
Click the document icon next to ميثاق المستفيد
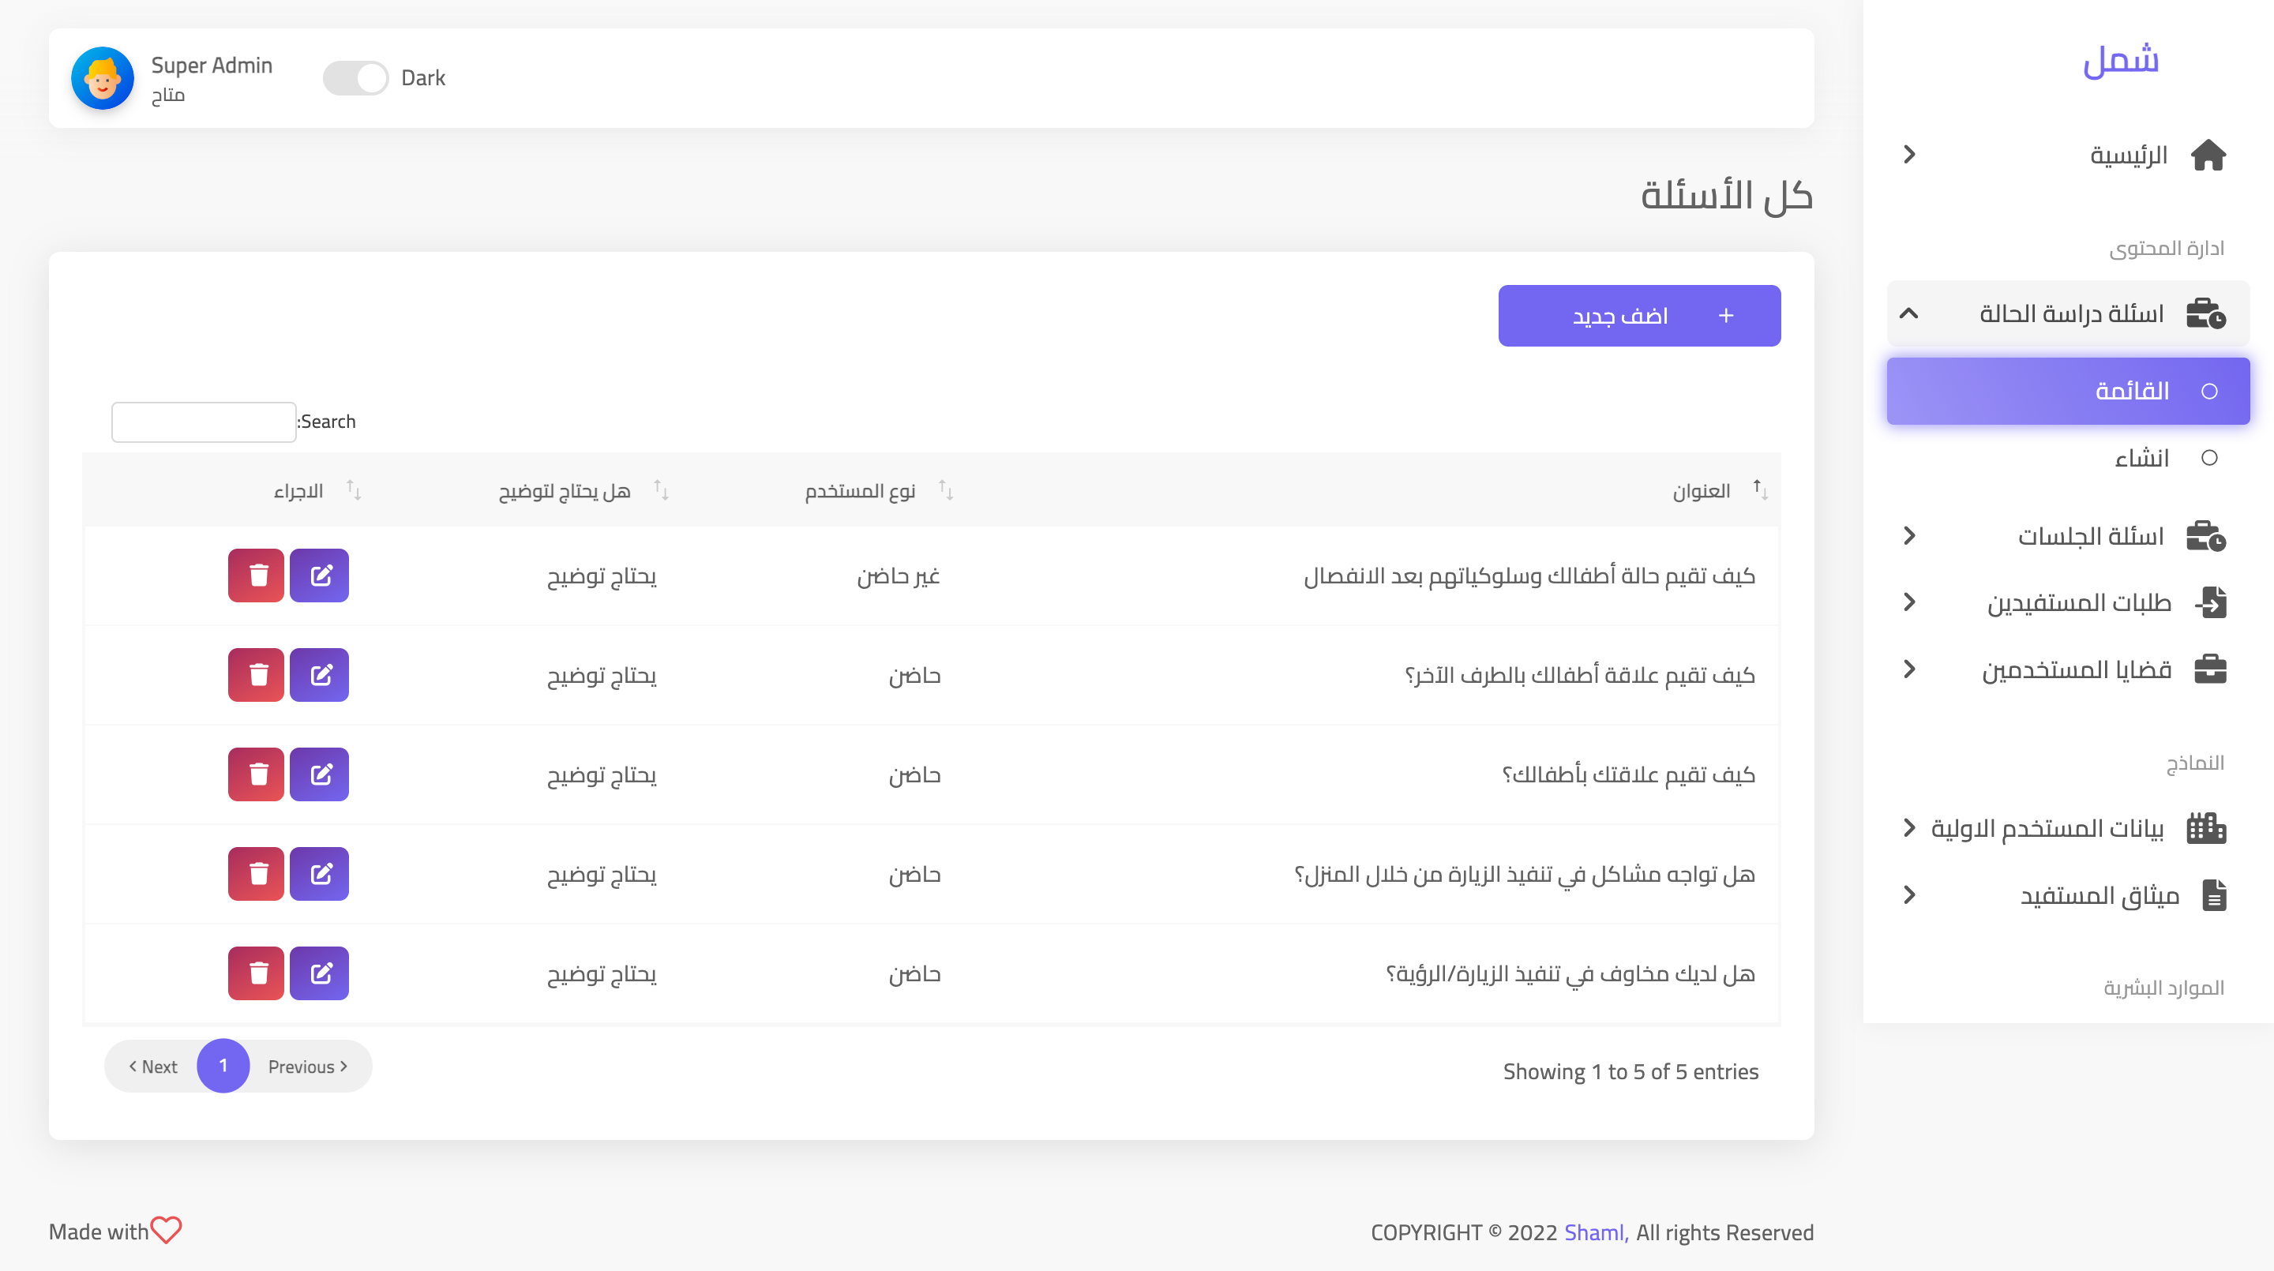[x=2214, y=895]
